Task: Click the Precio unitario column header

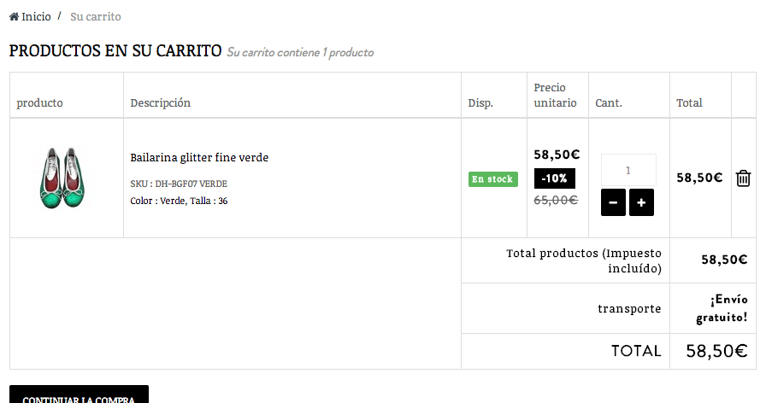Action: click(x=555, y=96)
